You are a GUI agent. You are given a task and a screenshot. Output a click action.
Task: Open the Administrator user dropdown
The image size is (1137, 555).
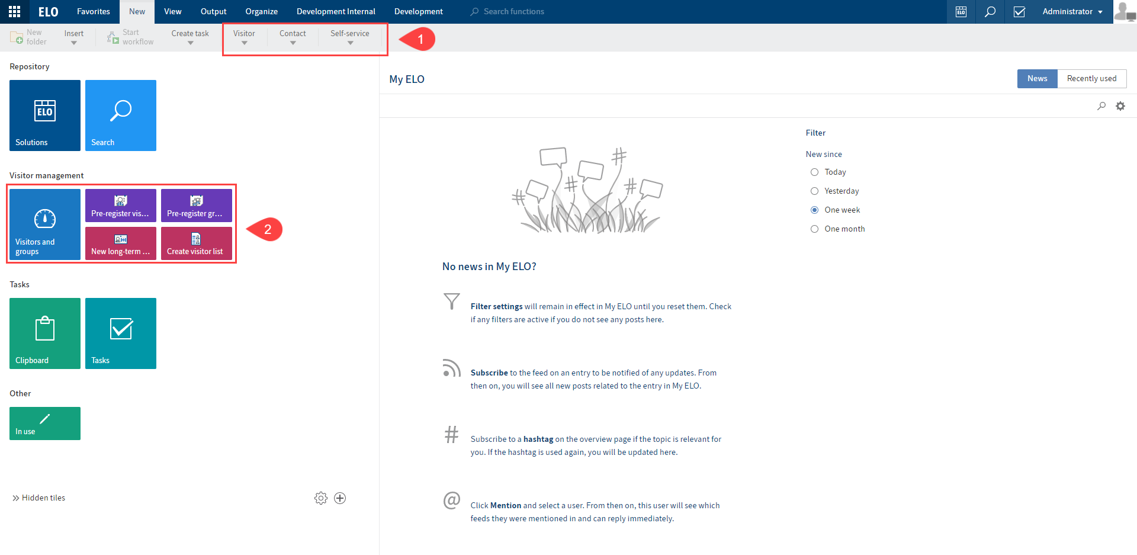(1072, 12)
